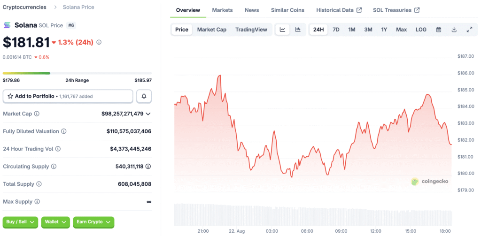
Task: Click the $98,257,271,479 market cap value
Action: [123, 114]
